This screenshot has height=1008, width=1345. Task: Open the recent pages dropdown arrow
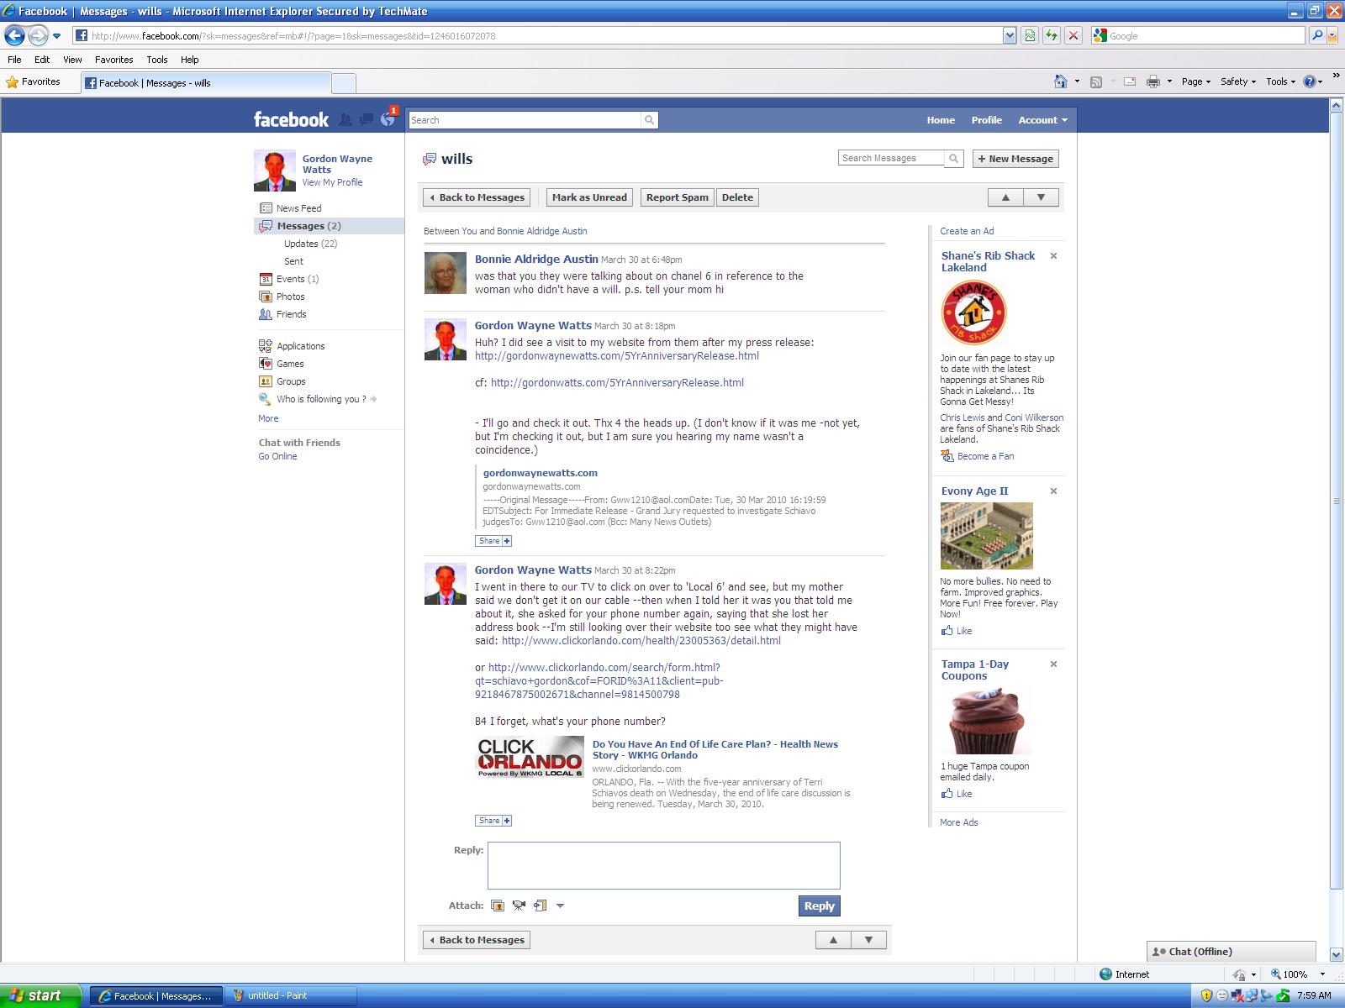56,36
